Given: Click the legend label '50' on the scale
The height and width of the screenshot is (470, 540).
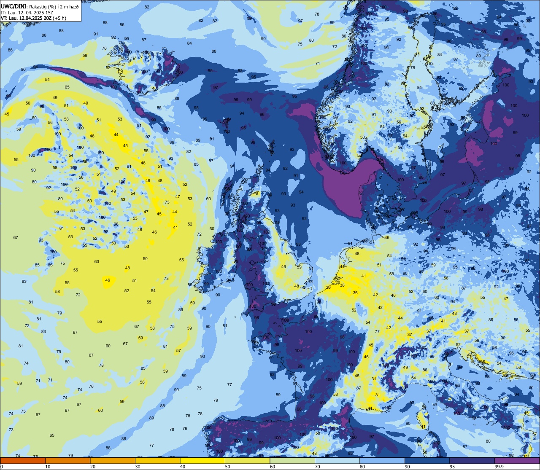Looking at the screenshot, I should 227,467.
